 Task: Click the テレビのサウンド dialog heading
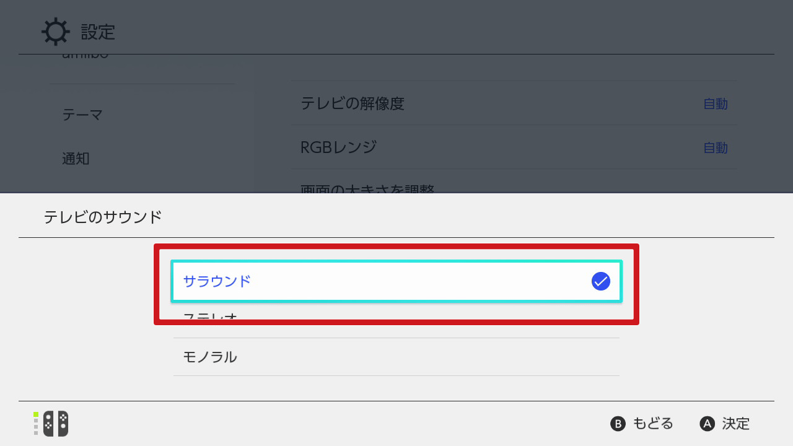(x=103, y=217)
